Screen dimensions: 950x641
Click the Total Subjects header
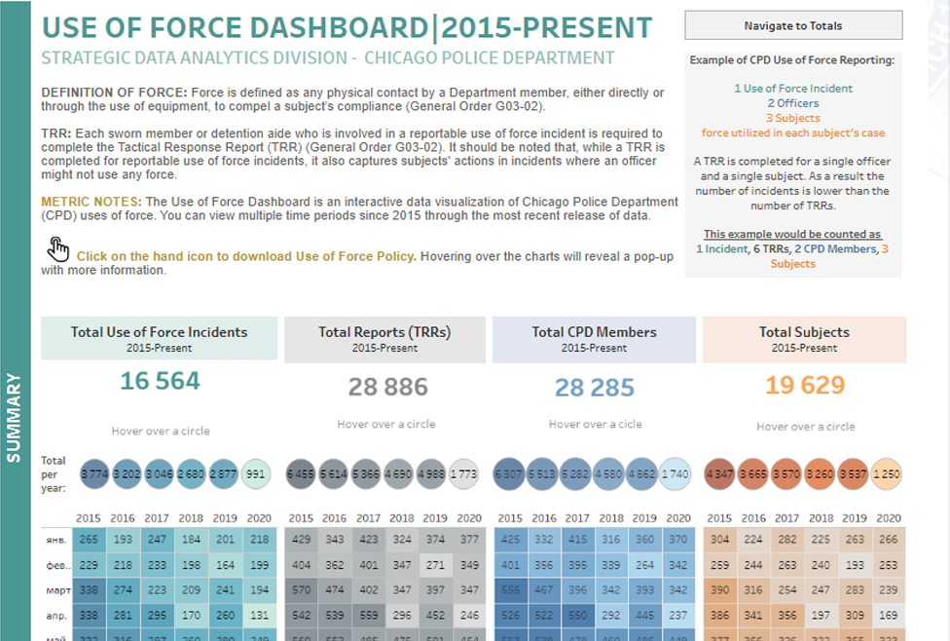click(804, 340)
